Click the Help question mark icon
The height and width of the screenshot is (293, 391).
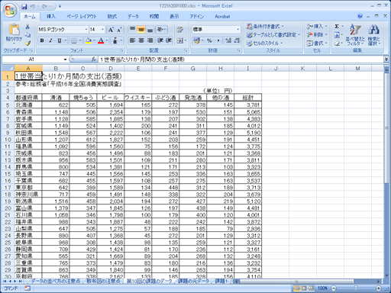tap(360, 16)
